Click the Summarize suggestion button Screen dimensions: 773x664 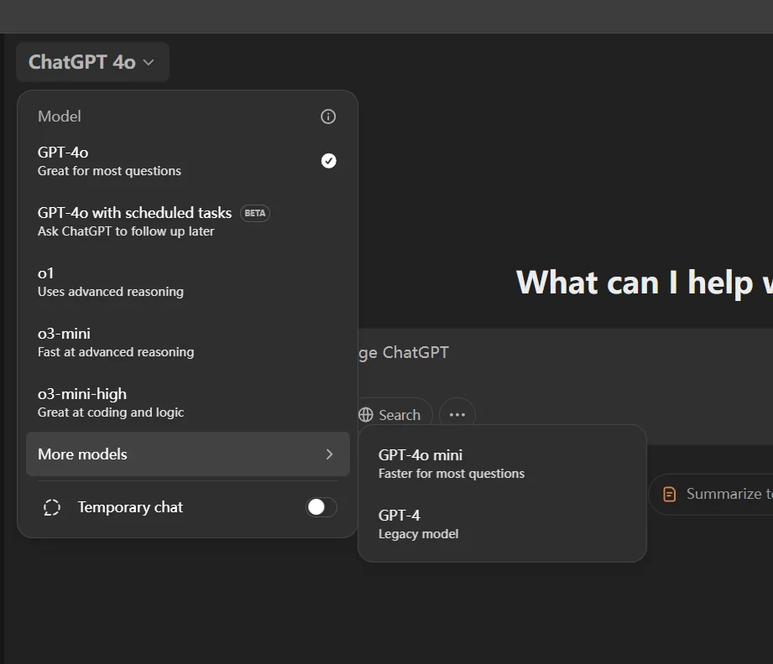[x=711, y=494]
